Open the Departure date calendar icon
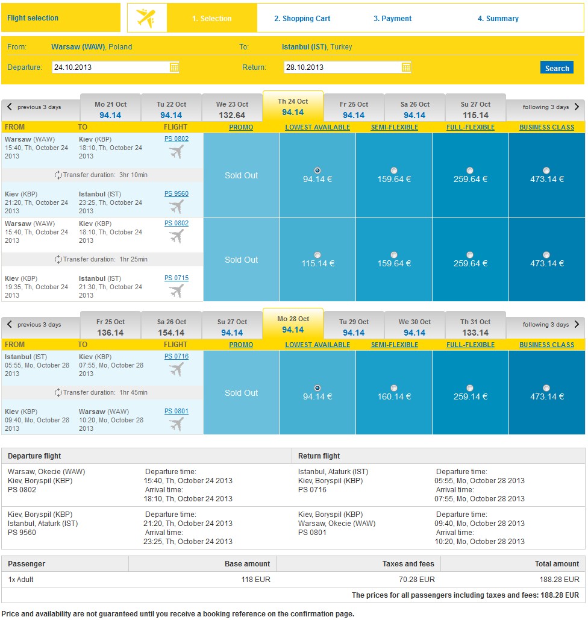The width and height of the screenshot is (588, 620). click(174, 67)
